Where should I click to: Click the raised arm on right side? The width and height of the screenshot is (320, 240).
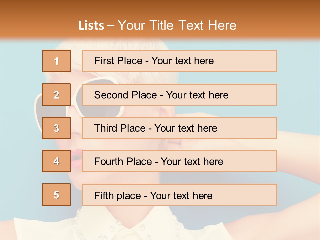[297, 150]
